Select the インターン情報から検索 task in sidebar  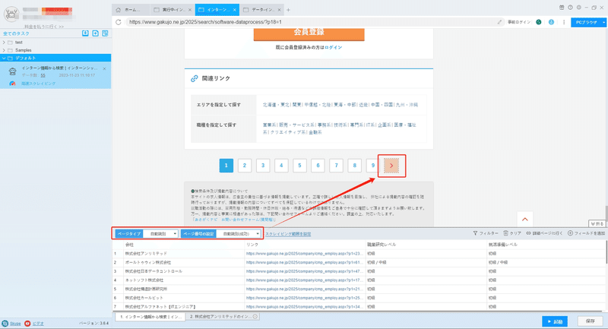pyautogui.click(x=55, y=75)
